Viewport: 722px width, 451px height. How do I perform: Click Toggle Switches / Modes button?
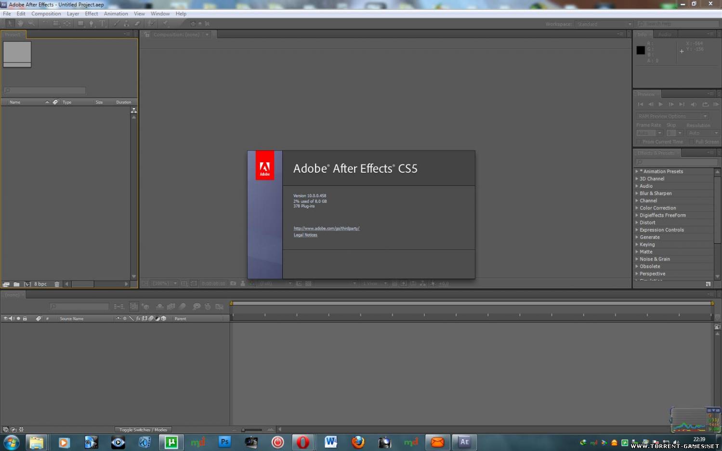point(143,430)
